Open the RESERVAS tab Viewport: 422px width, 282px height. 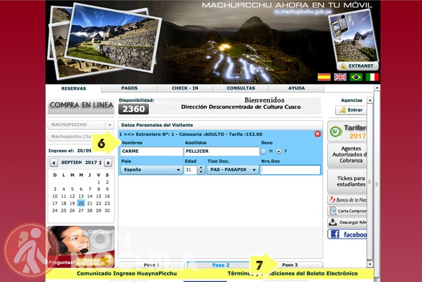click(x=74, y=88)
